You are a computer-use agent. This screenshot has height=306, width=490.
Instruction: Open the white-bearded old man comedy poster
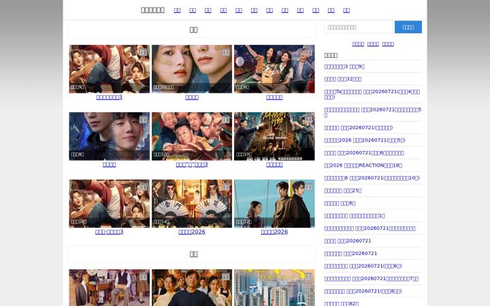pos(192,137)
